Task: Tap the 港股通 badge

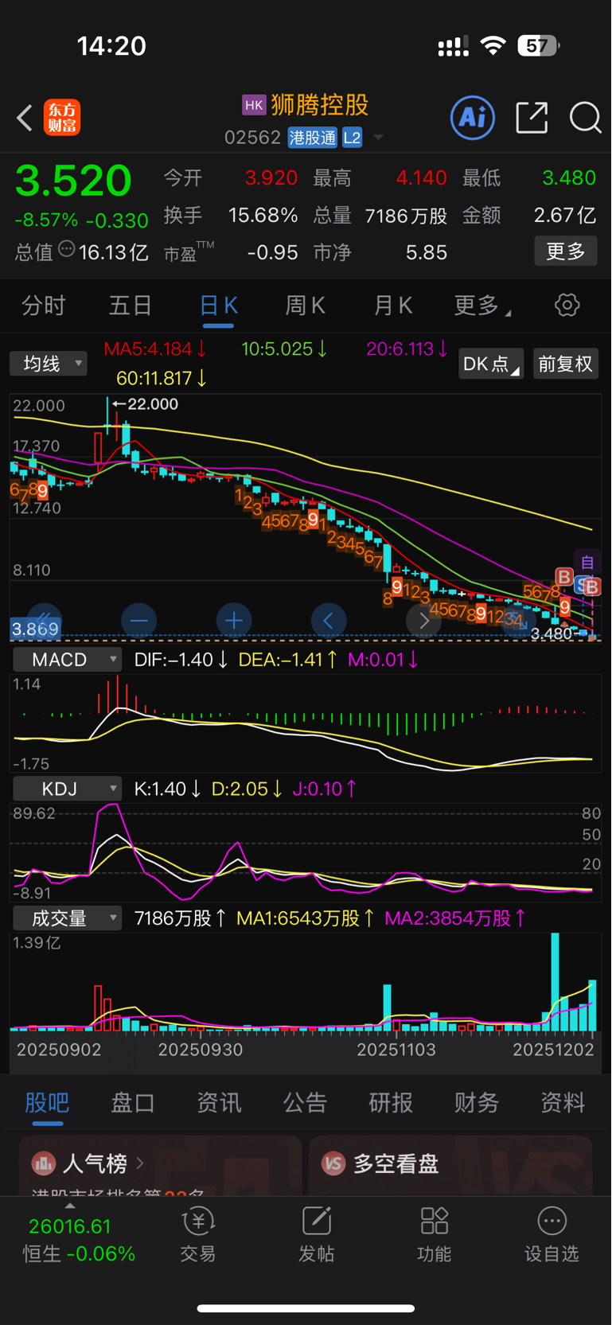Action: coord(312,138)
